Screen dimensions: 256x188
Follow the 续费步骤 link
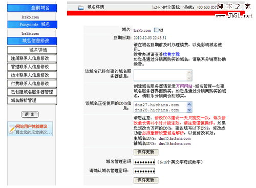pyautogui.click(x=172, y=54)
